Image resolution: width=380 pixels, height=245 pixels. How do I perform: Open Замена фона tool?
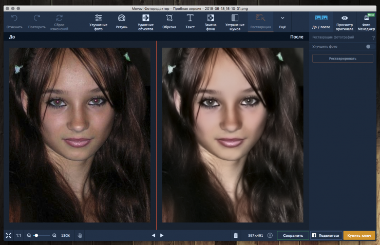click(211, 22)
